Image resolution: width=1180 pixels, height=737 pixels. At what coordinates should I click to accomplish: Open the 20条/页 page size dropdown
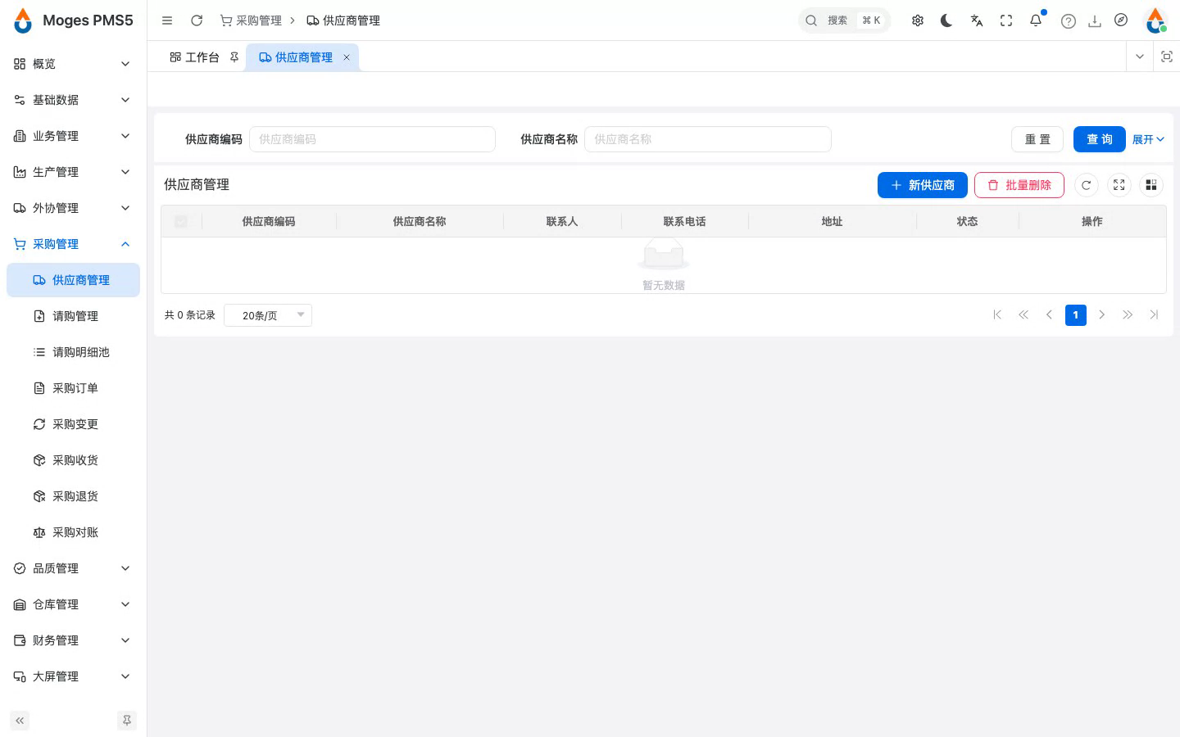[x=268, y=315]
